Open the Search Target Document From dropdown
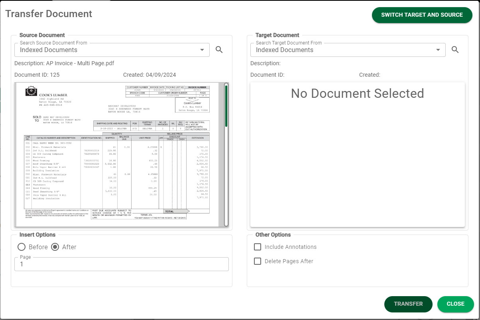 (348, 50)
